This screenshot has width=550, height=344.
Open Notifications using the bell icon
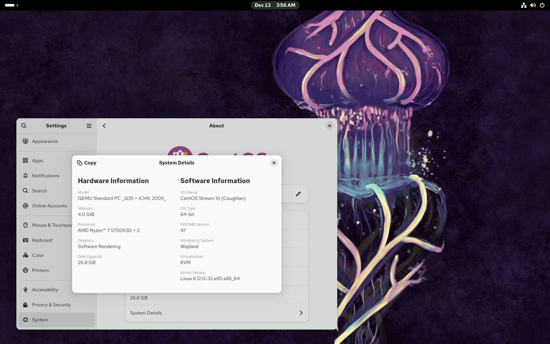26,176
